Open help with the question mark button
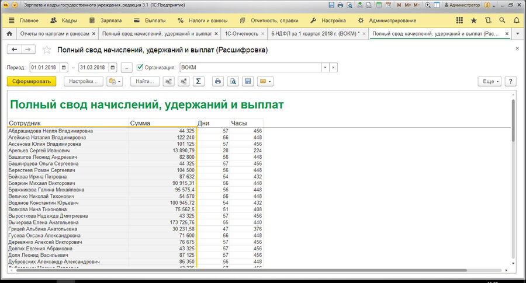This screenshot has width=526, height=283. (510, 81)
